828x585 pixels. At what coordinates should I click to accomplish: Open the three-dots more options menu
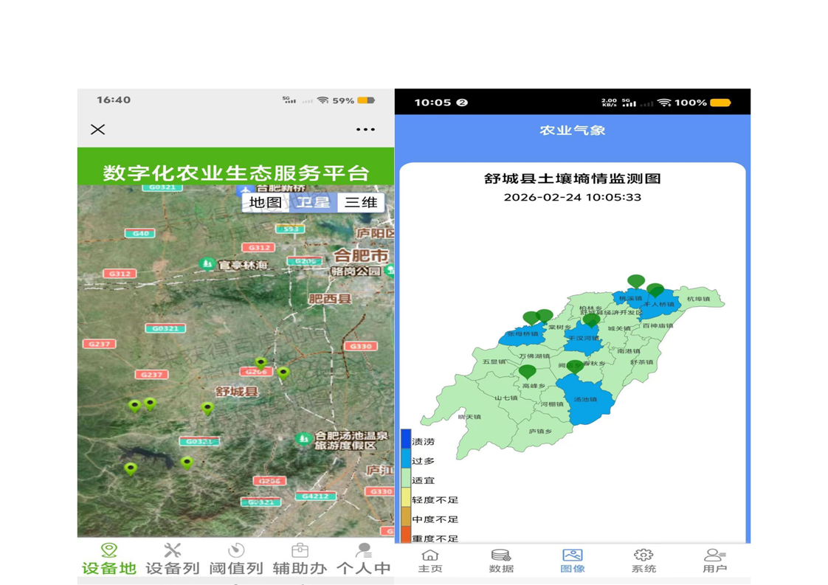(365, 130)
